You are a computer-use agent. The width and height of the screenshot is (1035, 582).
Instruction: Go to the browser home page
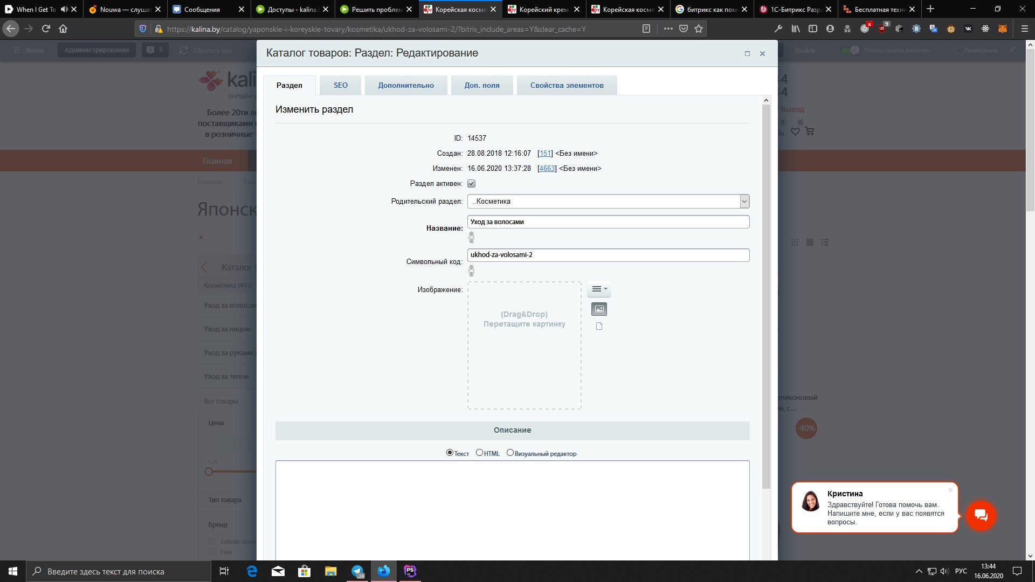pos(63,29)
